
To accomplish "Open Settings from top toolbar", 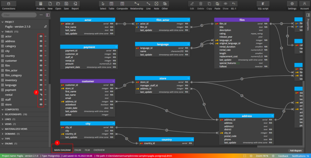I will pos(292,5).
